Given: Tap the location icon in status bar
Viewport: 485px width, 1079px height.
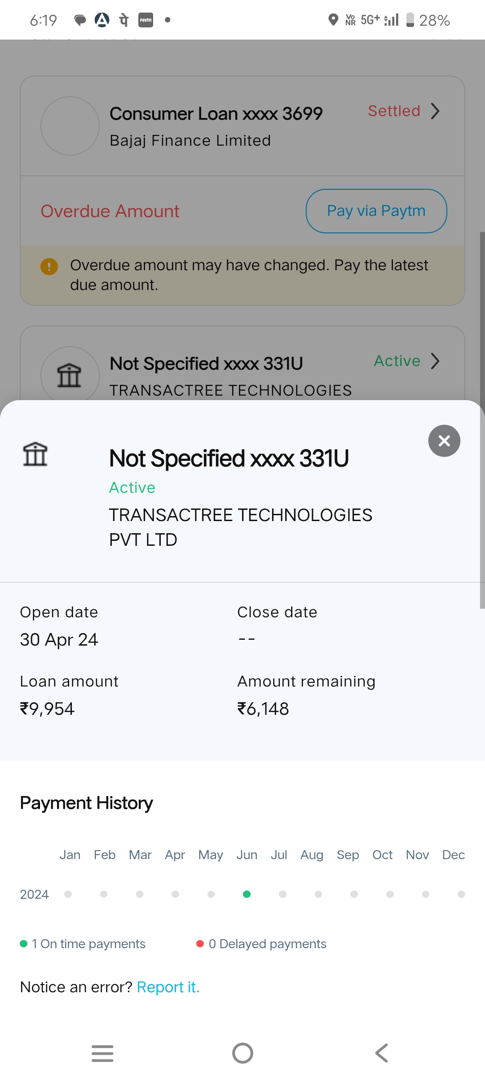Looking at the screenshot, I should 333,20.
